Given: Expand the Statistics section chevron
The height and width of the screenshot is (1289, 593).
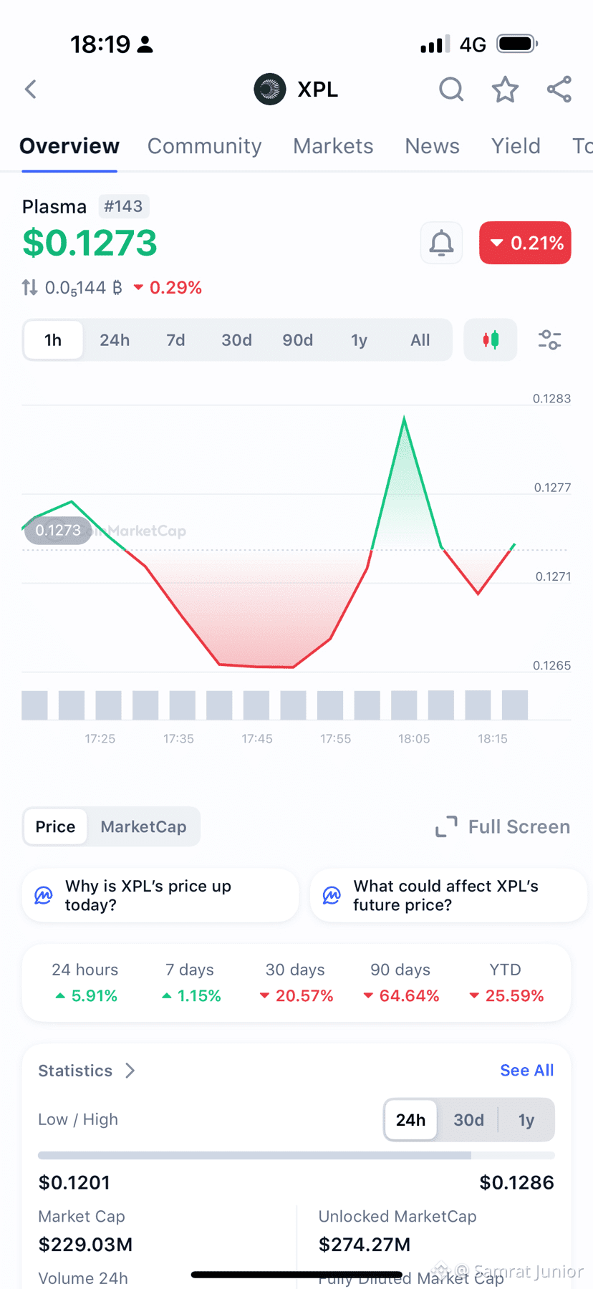Looking at the screenshot, I should [130, 1071].
